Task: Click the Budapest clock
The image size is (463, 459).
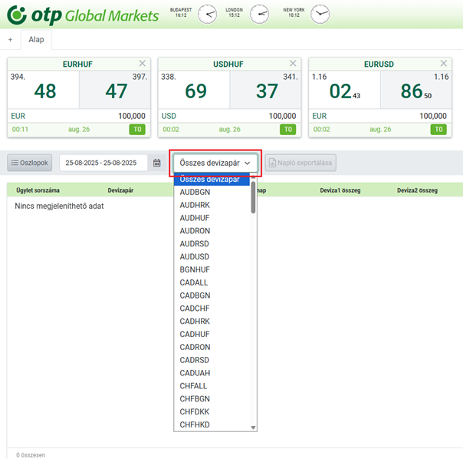Action: pos(207,14)
